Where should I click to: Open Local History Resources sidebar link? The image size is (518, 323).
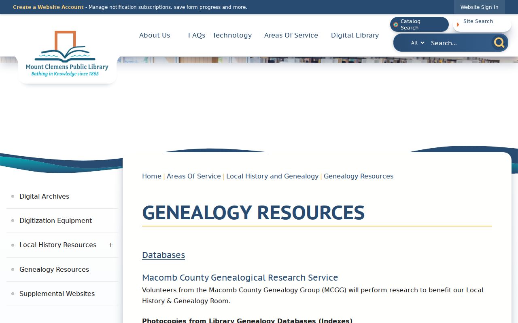pos(58,245)
